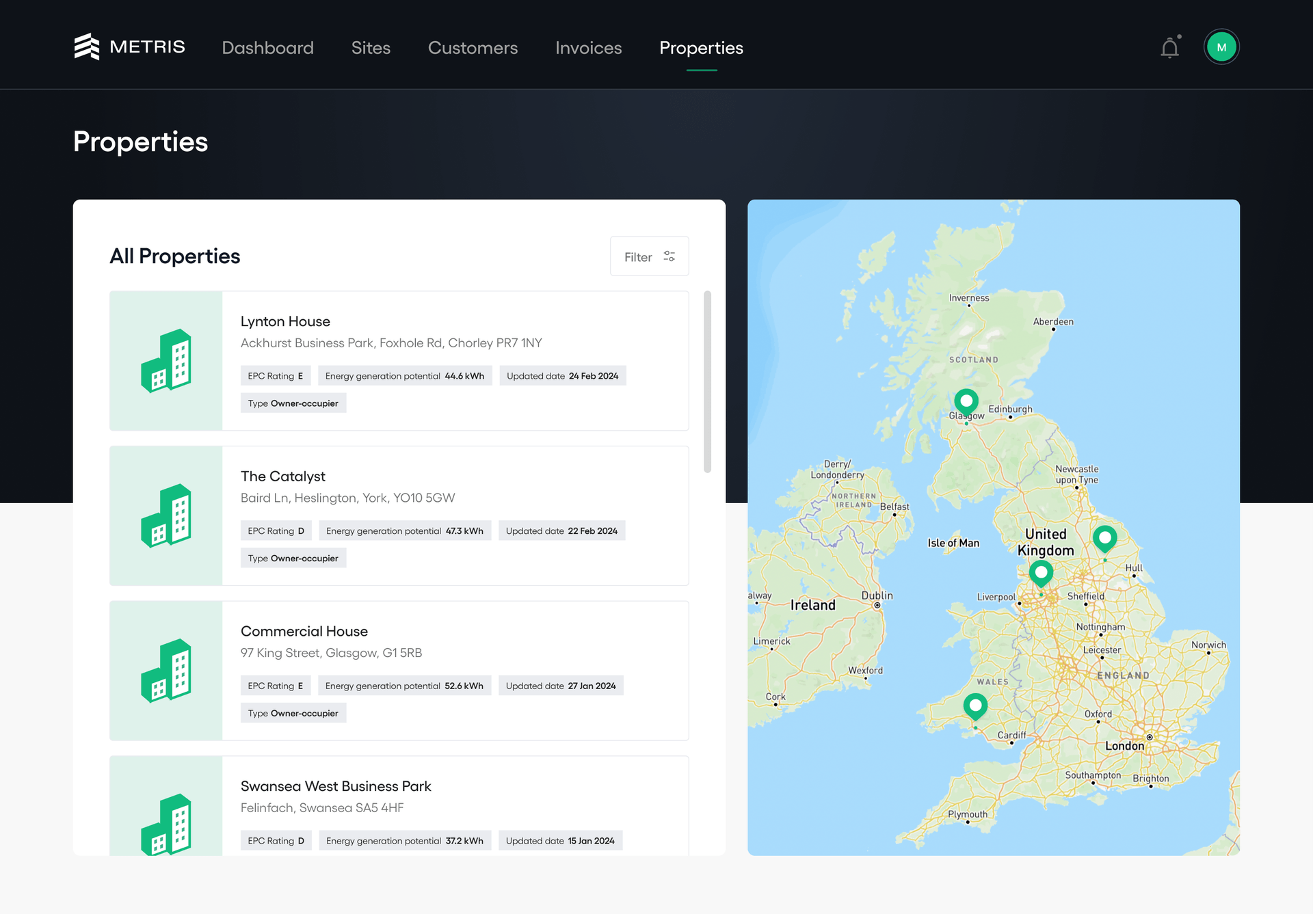Click 97 King Street, Glasgow address
The height and width of the screenshot is (914, 1313).
(331, 653)
